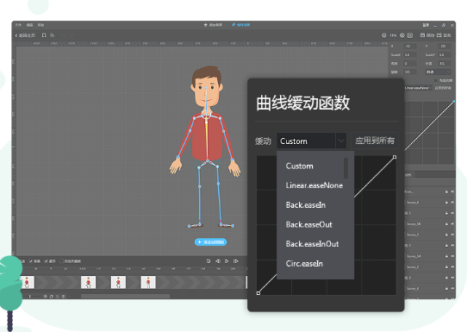Click the loop playback icon above the timeline
Image resolution: width=467 pixels, height=332 pixels.
[209, 261]
